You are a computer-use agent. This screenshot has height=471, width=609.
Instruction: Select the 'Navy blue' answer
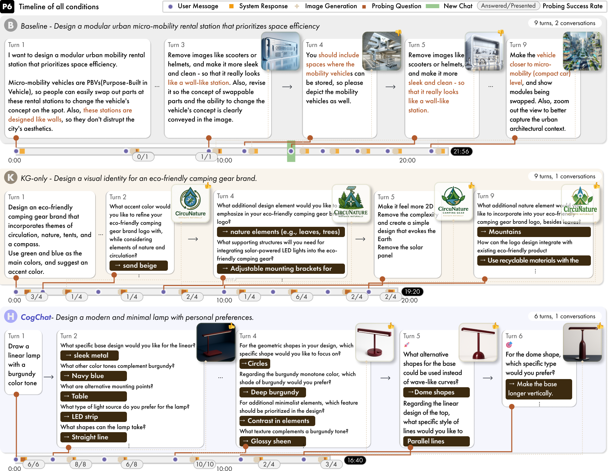[93, 376]
